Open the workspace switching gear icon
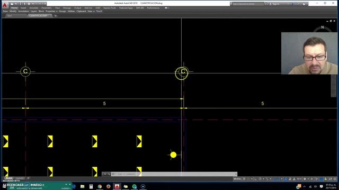Screen dimensions: 339x190 (x=305, y=179)
